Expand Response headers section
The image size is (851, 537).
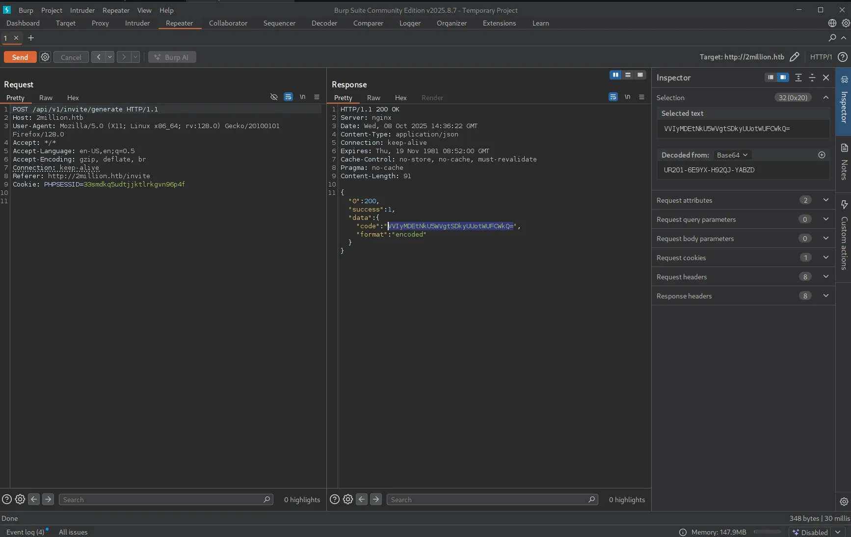tap(825, 295)
